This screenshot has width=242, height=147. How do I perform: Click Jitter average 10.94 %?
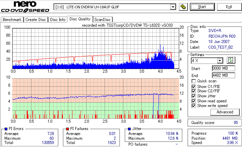(172, 134)
